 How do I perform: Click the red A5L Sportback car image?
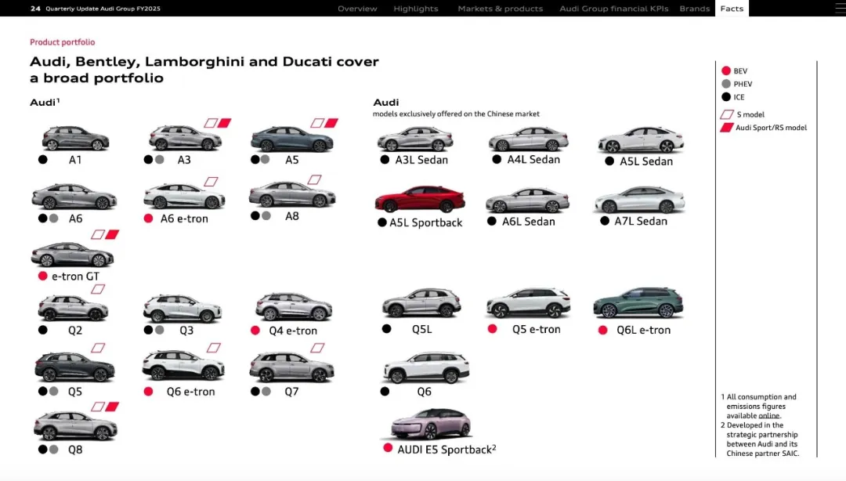420,200
